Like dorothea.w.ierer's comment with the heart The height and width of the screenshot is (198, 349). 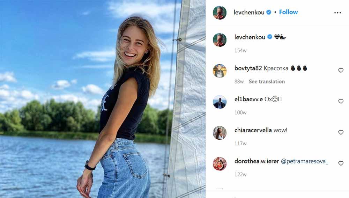click(x=341, y=163)
